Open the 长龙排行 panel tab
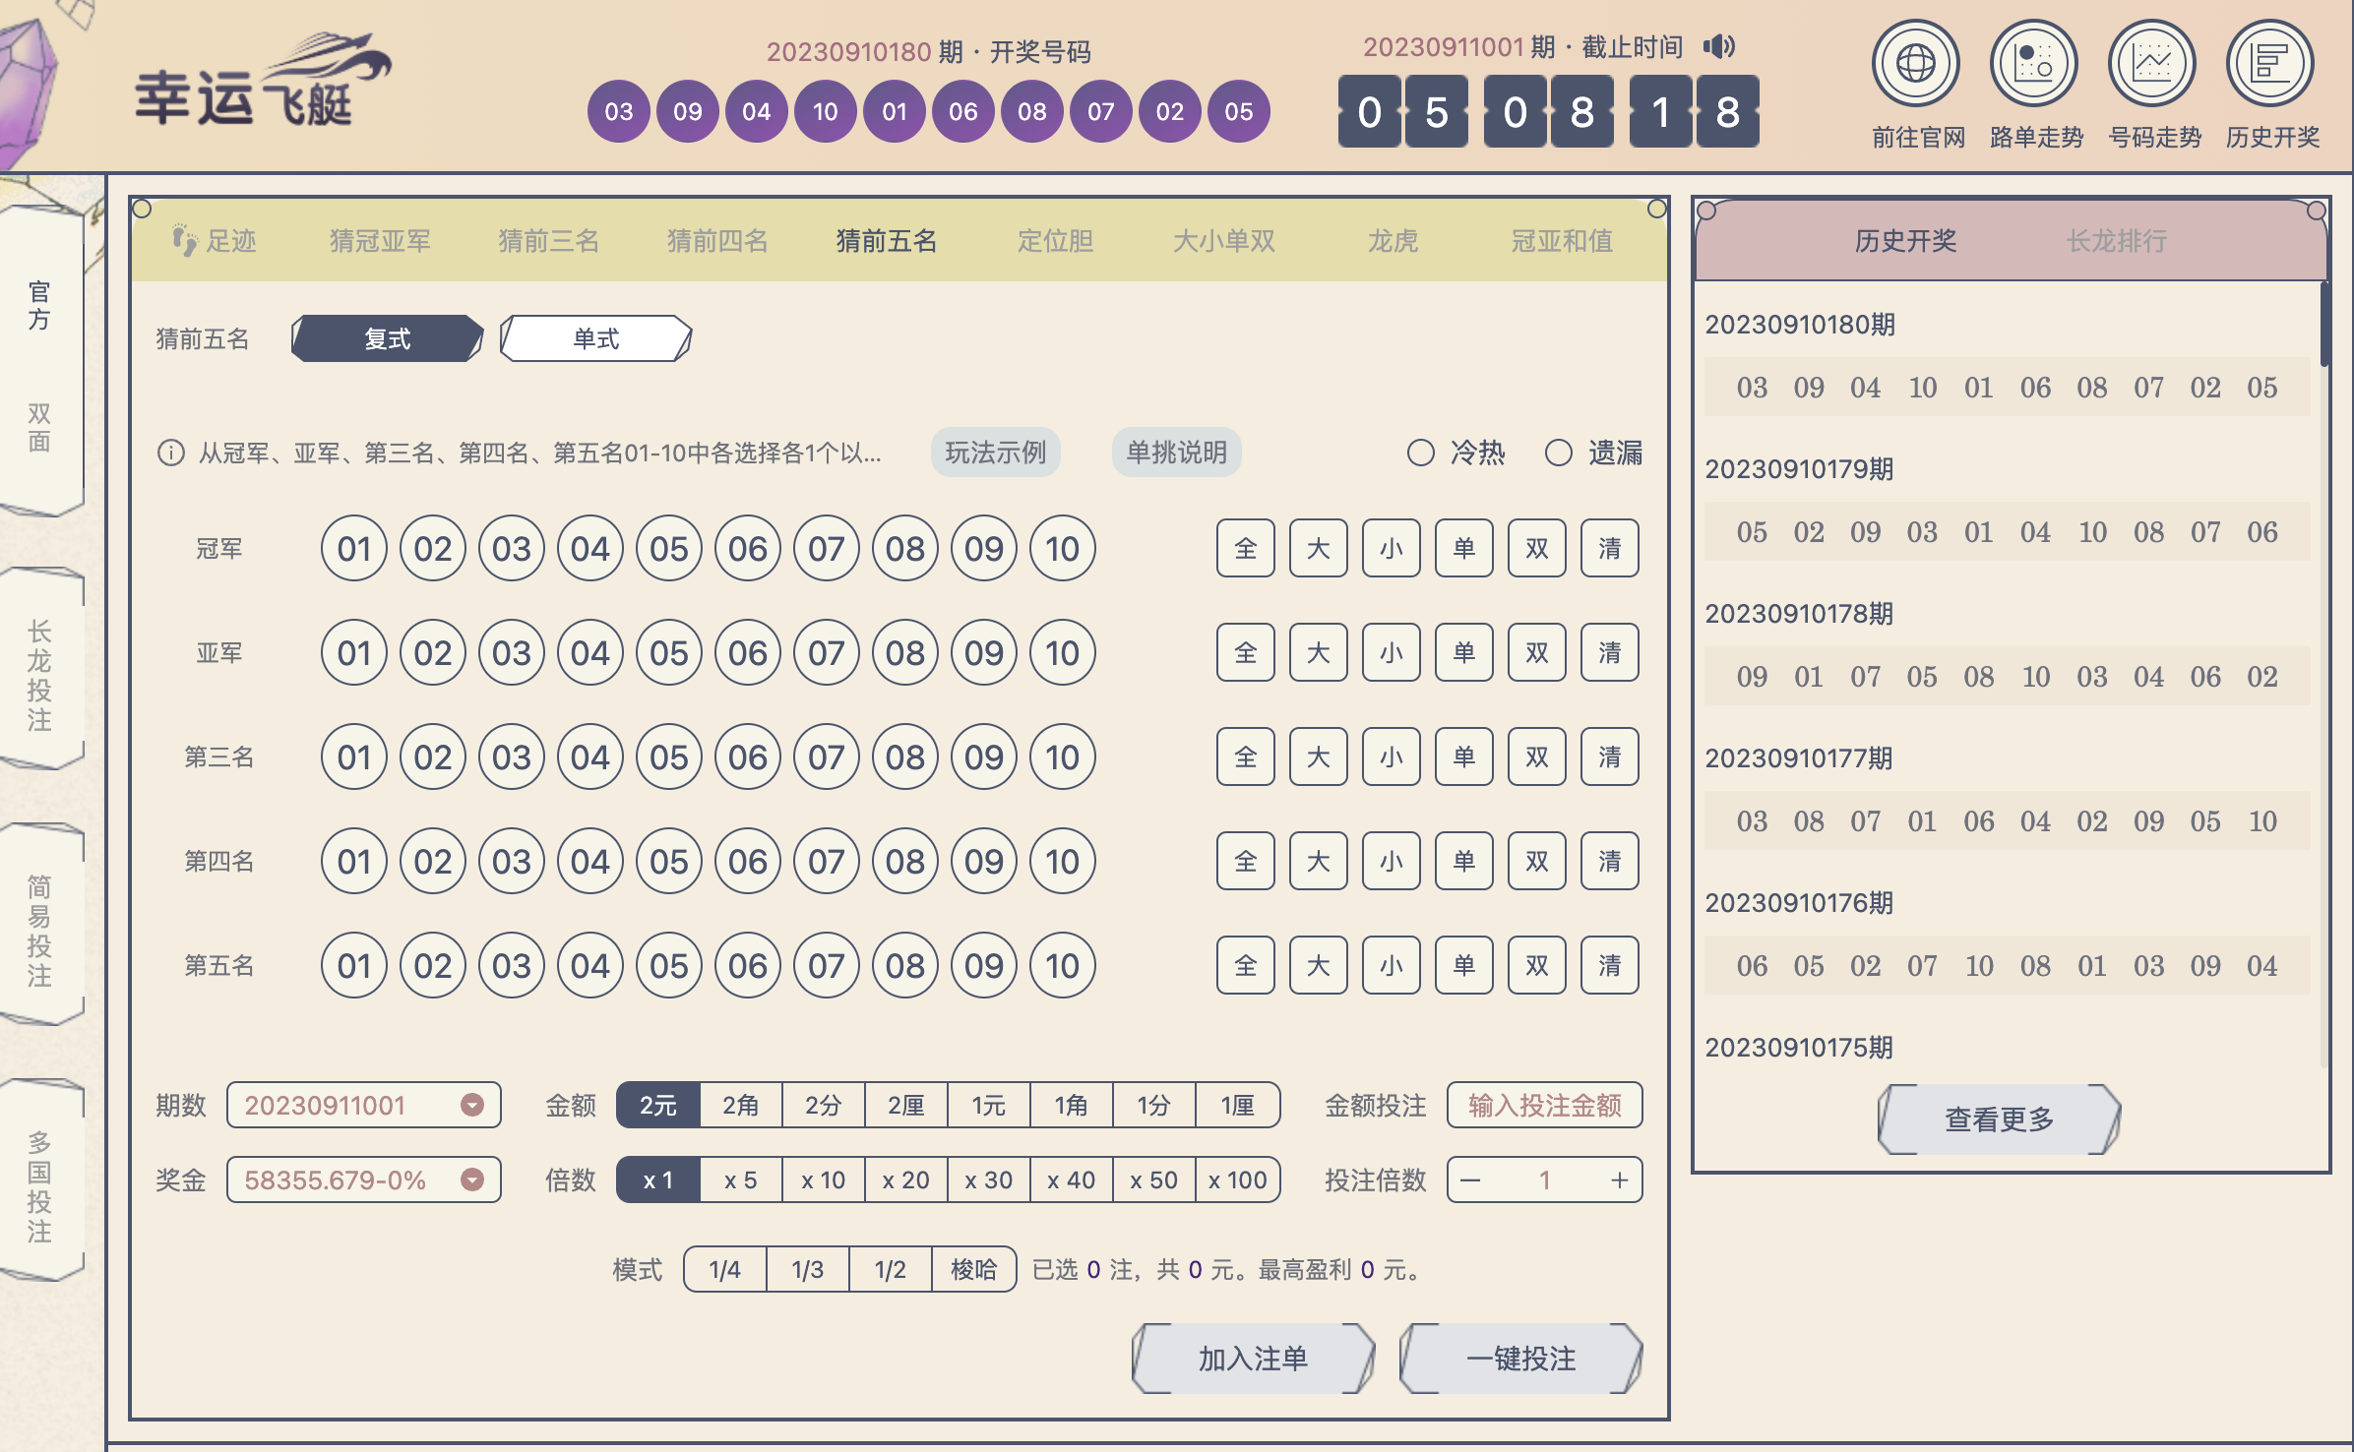 click(2117, 241)
